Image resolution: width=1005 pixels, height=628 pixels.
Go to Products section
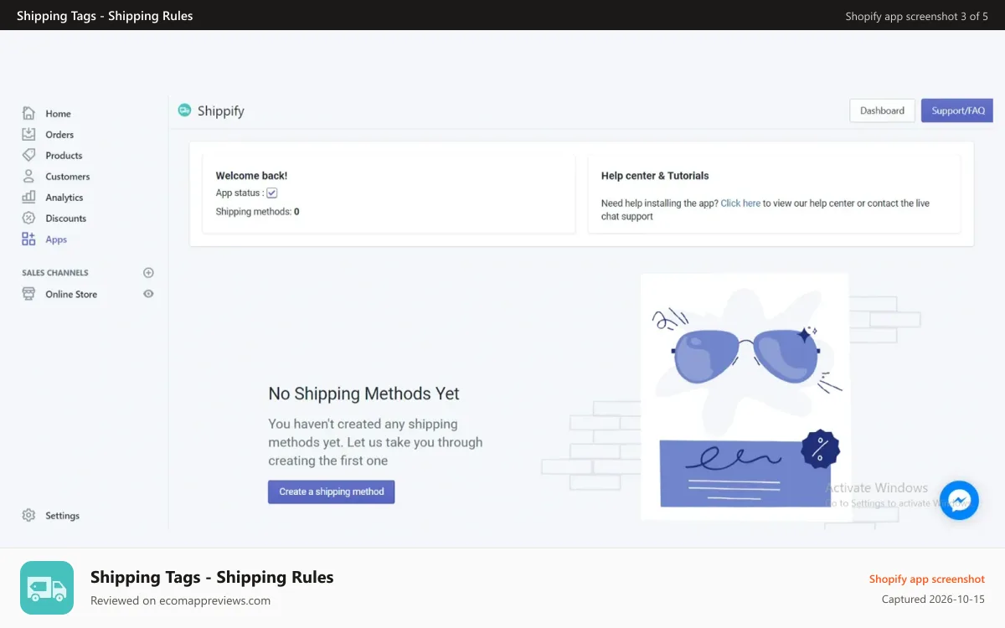click(64, 156)
